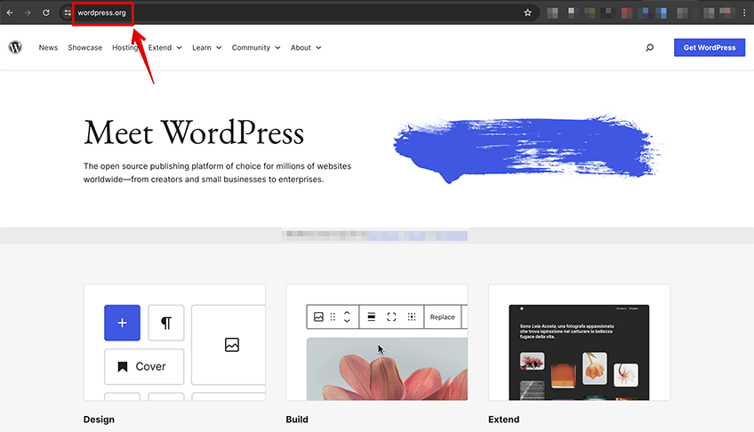This screenshot has width=754, height=432.
Task: Click the image placeholder icon in Design card
Action: click(x=232, y=345)
